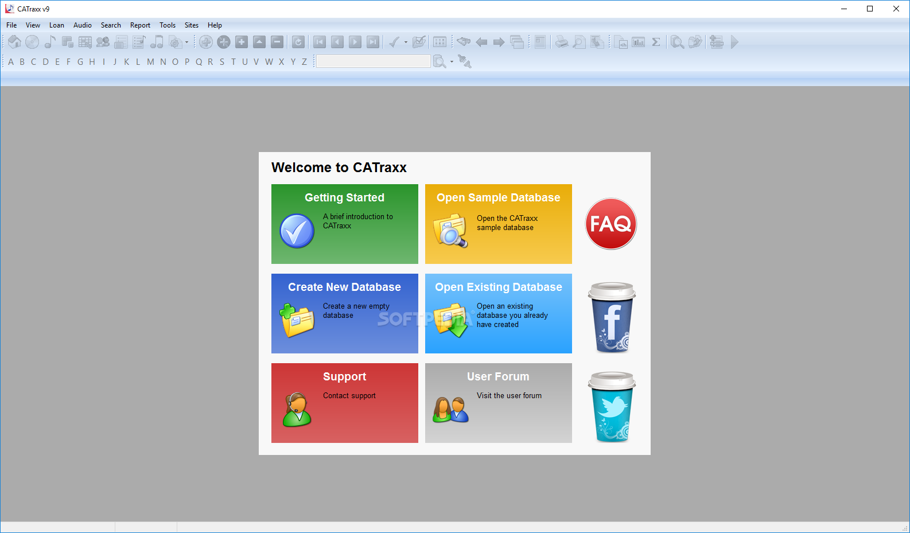Select the double music notes icon
The width and height of the screenshot is (910, 533).
[x=157, y=42]
